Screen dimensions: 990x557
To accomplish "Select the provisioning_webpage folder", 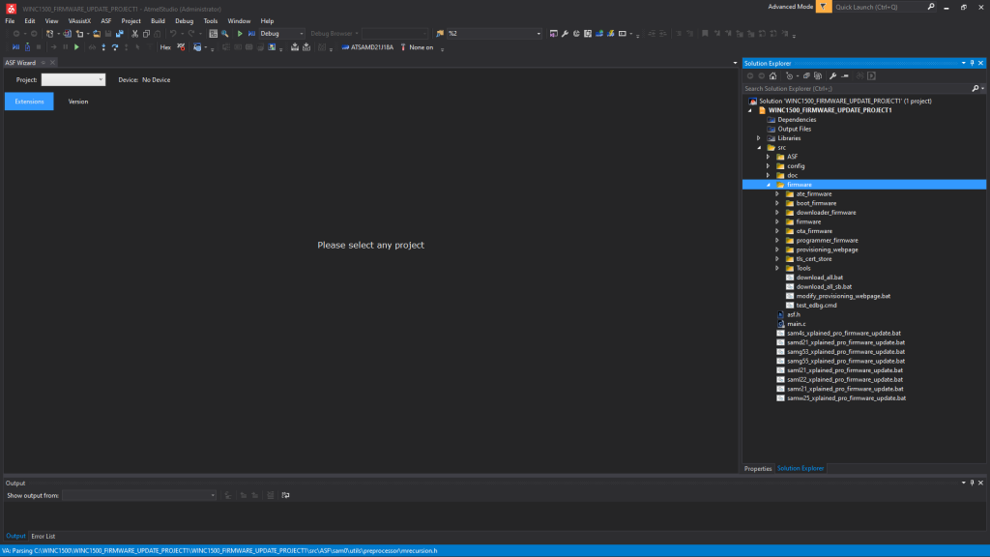I will tap(828, 249).
